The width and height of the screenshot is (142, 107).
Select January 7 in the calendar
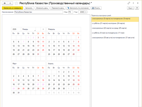pyautogui.click(x=23, y=42)
